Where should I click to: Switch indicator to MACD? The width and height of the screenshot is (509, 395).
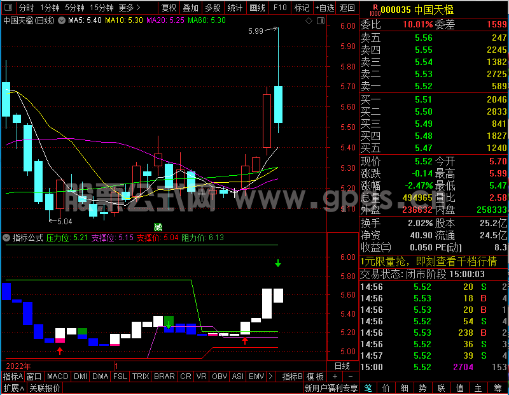click(58, 377)
